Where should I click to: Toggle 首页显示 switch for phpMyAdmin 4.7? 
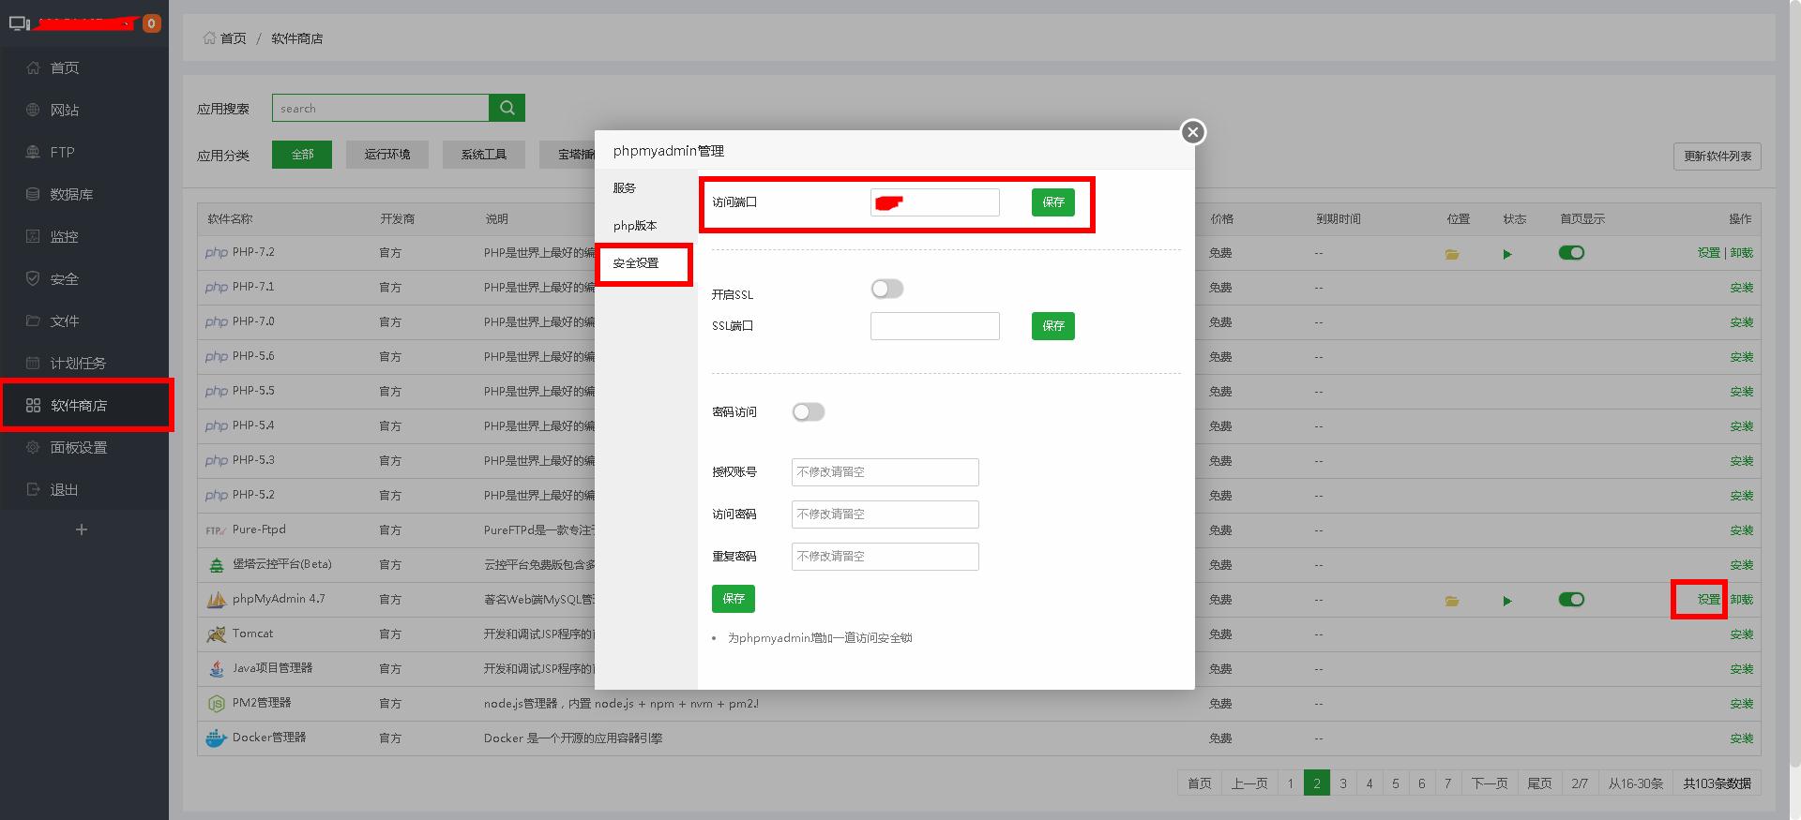click(1571, 600)
